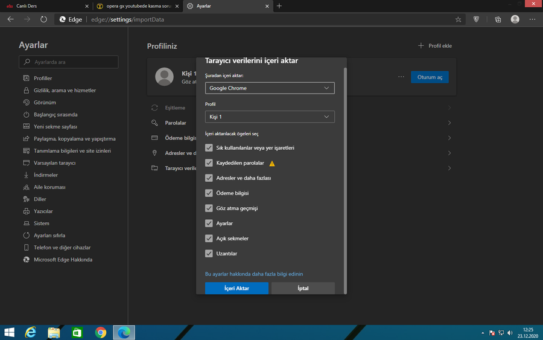Open the profile avatar in toolbar
This screenshot has width=543, height=340.
click(515, 19)
